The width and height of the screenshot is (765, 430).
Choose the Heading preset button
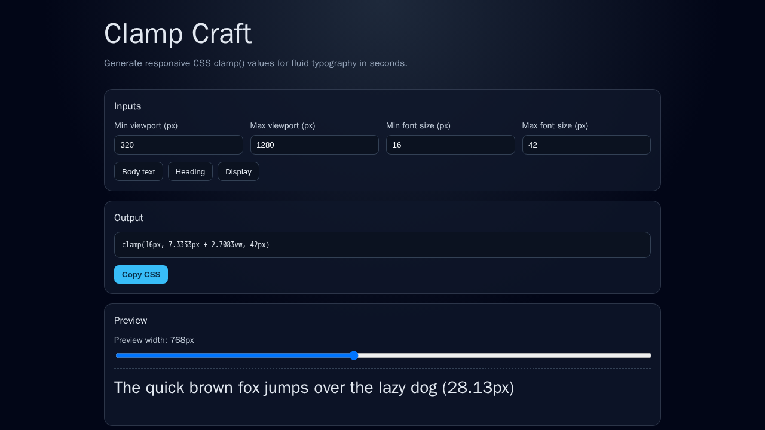coord(190,171)
